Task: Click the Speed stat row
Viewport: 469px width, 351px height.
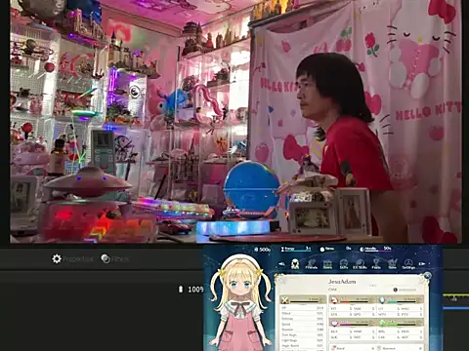Action: (303, 324)
